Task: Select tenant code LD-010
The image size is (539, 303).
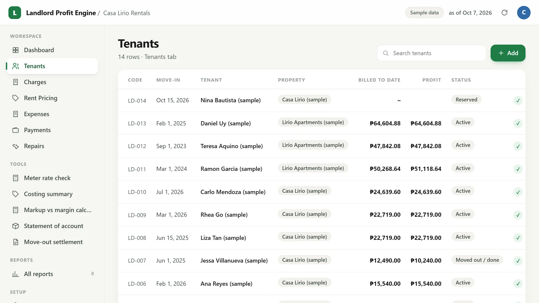Action: click(x=137, y=192)
